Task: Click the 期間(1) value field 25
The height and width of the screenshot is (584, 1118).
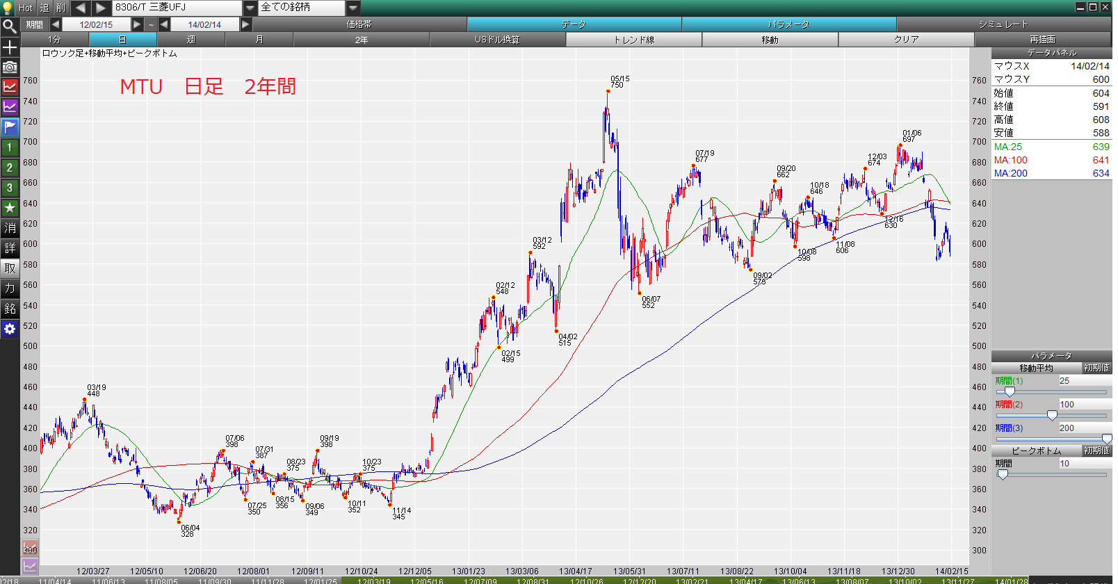Action: coord(1085,381)
